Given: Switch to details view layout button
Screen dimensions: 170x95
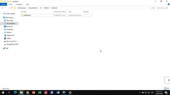Looking at the screenshot, I should [x=165, y=89].
